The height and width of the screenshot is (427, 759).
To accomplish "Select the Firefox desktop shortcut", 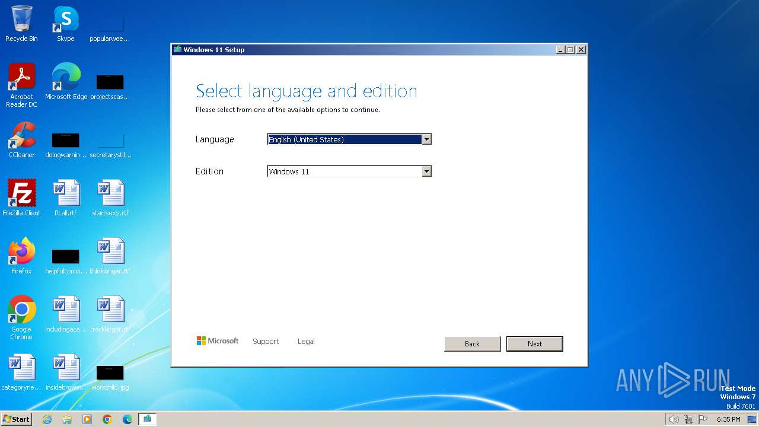I will click(x=21, y=256).
